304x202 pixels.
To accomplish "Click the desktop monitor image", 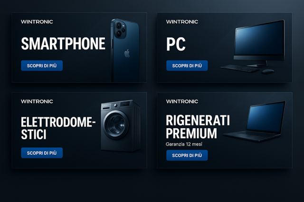I will 259,43.
